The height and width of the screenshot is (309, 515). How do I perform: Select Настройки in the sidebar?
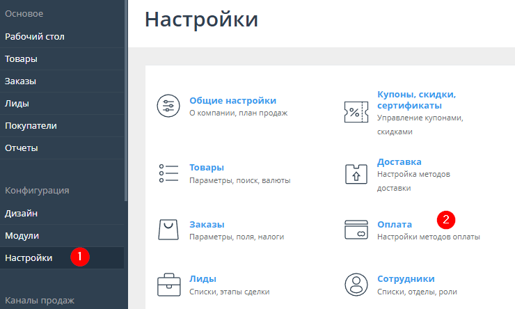(x=29, y=257)
